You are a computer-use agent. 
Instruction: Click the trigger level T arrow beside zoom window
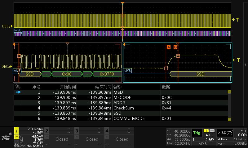[236, 60]
